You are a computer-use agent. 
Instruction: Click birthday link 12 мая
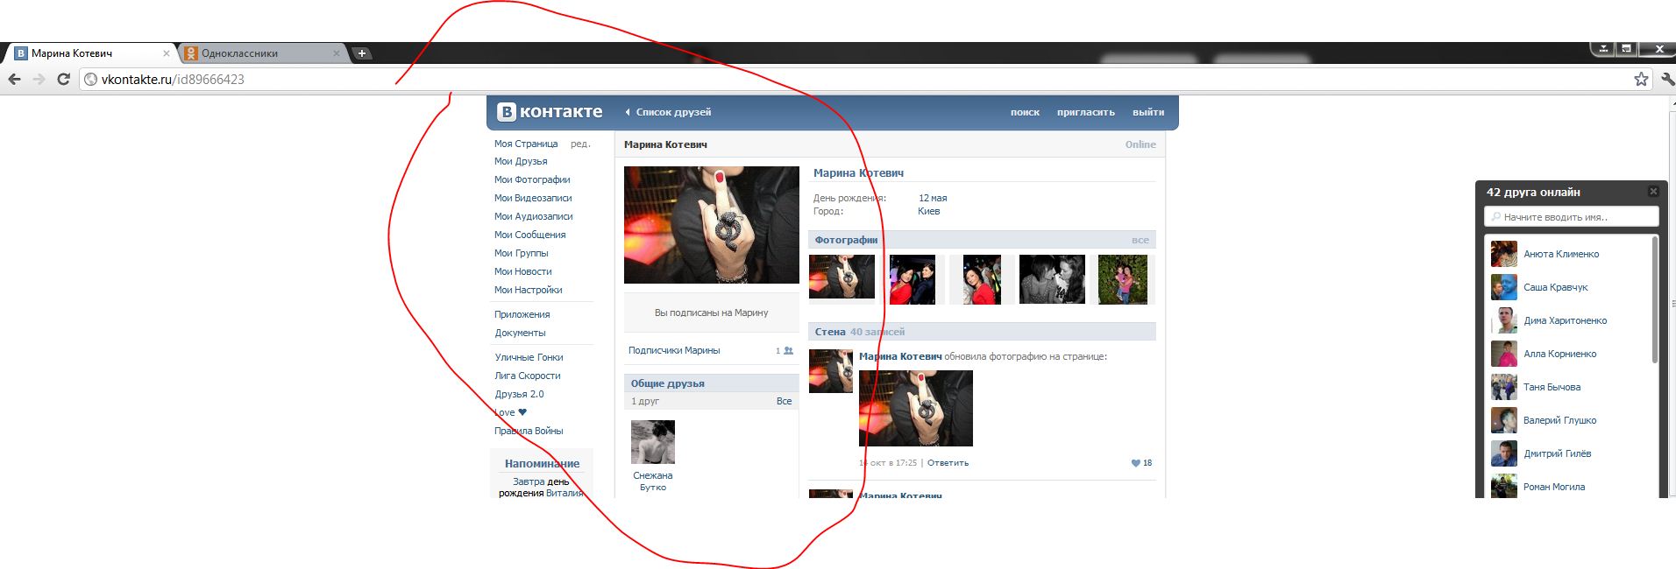[x=933, y=198]
